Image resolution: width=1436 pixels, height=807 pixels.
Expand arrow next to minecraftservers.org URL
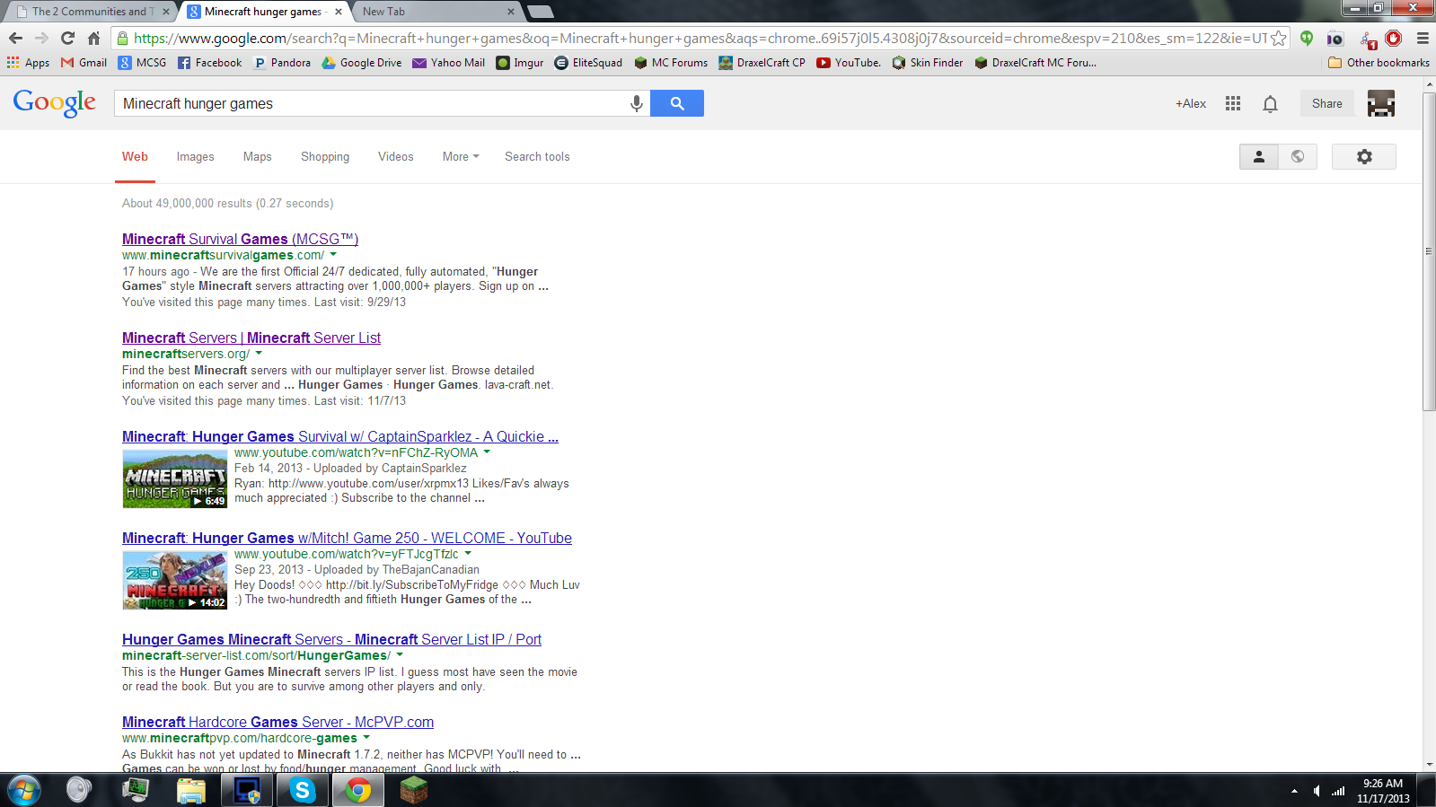[x=259, y=354]
